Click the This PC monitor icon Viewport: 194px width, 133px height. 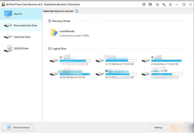[8, 14]
